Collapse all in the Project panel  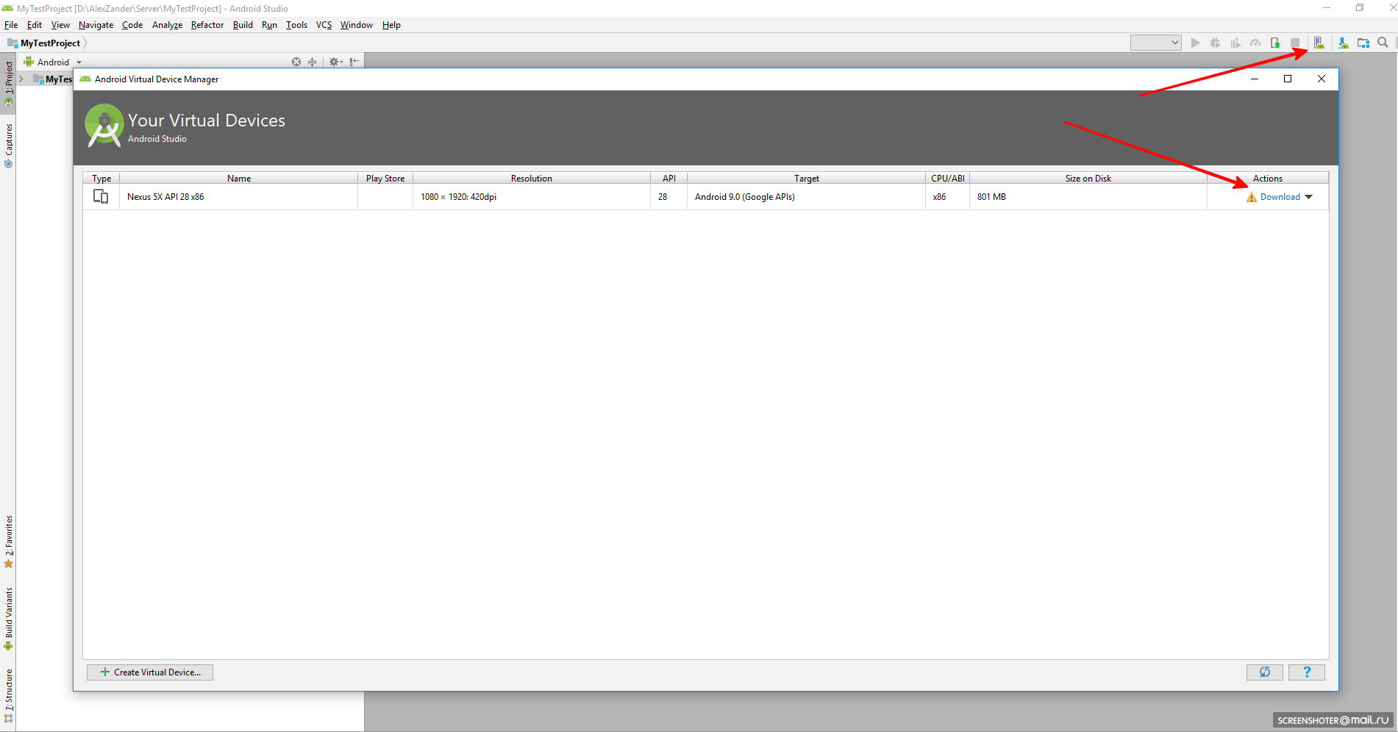(x=313, y=62)
